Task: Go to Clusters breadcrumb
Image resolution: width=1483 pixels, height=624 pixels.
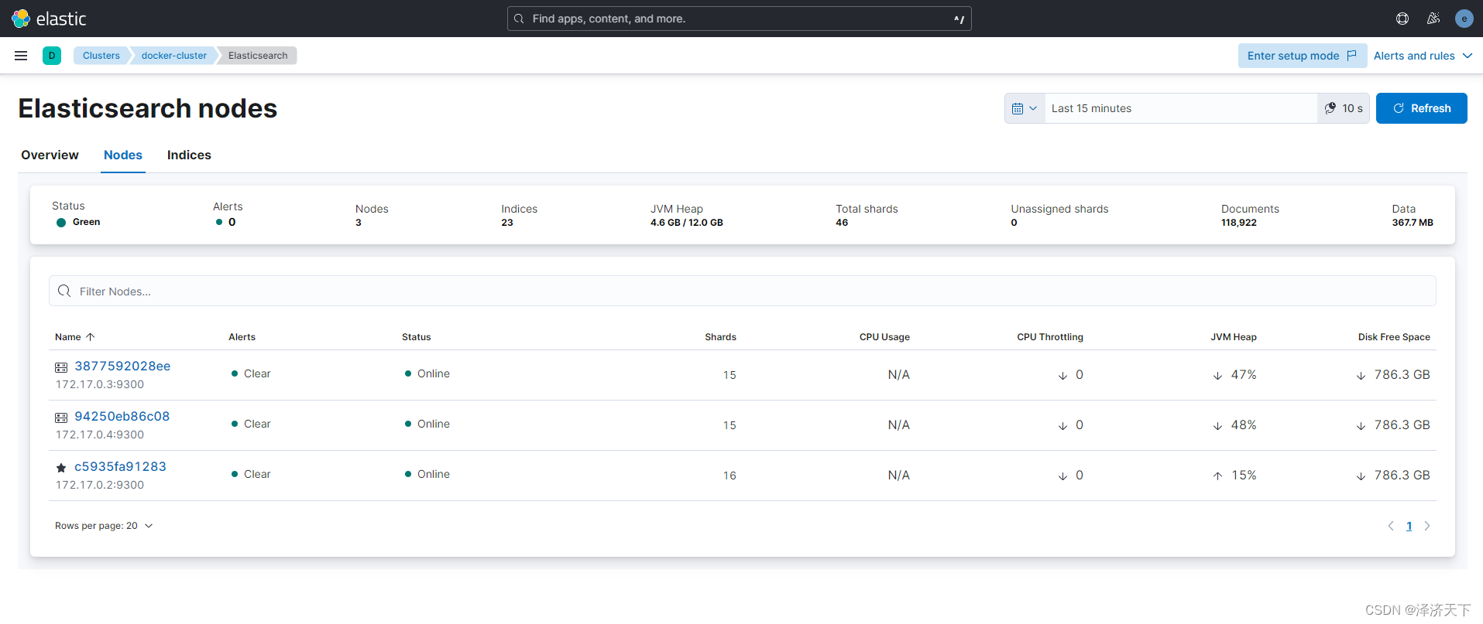Action: click(101, 56)
